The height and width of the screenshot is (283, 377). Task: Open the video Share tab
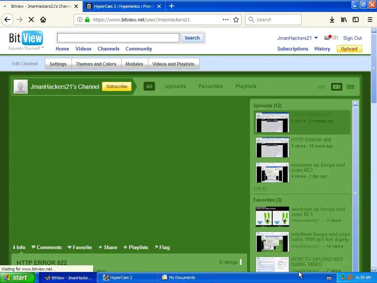click(x=108, y=247)
